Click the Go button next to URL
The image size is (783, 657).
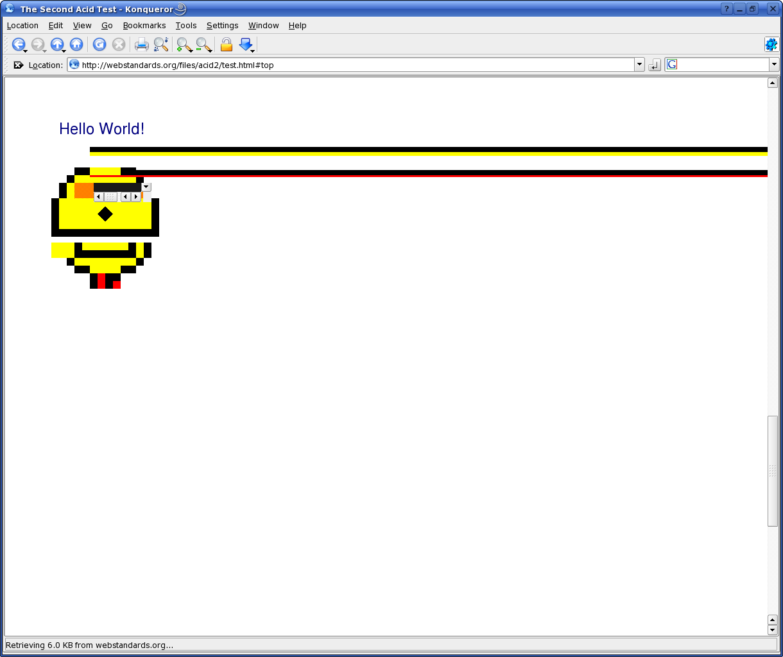(x=655, y=65)
